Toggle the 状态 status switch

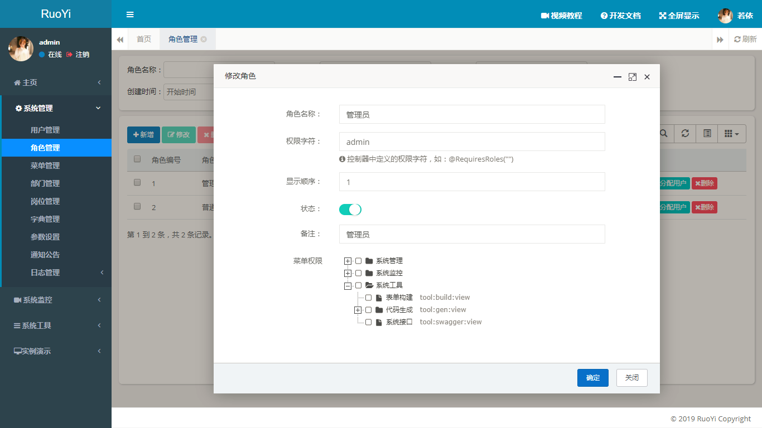350,210
